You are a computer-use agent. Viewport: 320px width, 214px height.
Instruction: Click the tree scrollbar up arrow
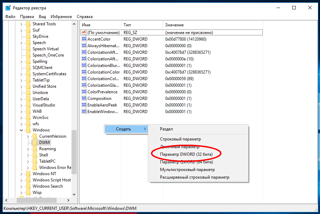(x=74, y=24)
